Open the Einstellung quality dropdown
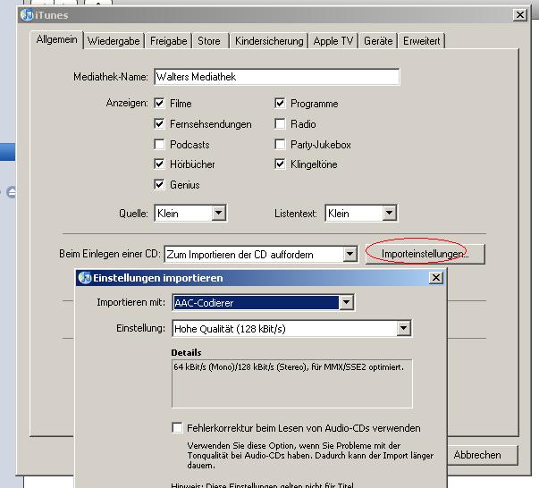539x488 pixels. [403, 329]
